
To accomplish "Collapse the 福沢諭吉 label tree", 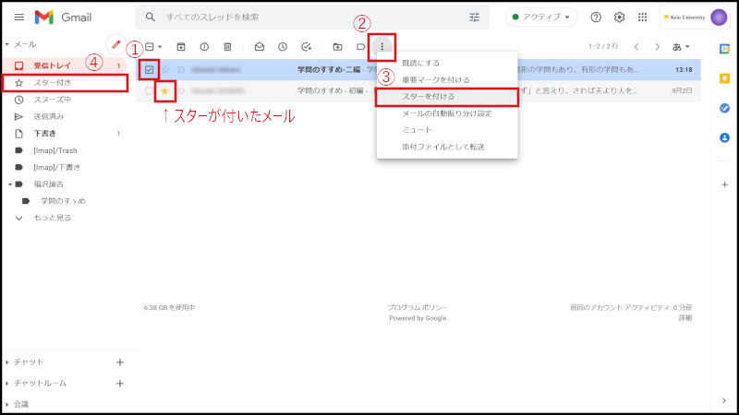I will point(8,184).
